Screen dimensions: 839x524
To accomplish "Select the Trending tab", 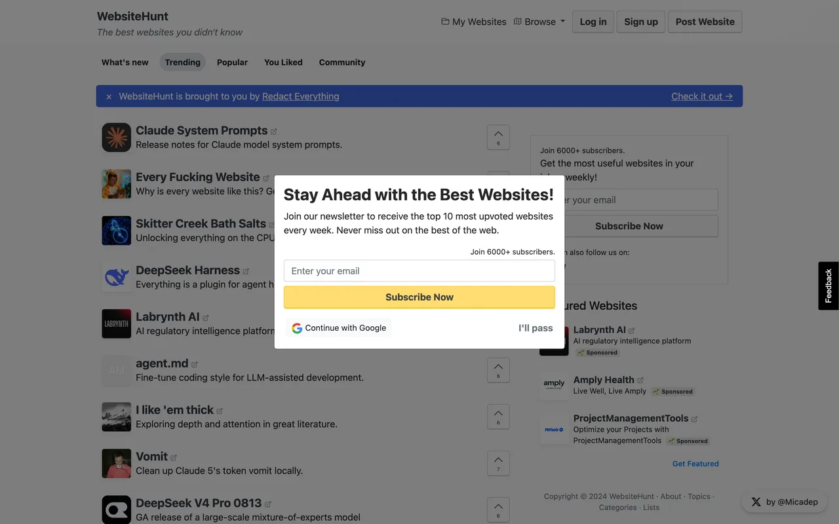I will click(x=183, y=62).
